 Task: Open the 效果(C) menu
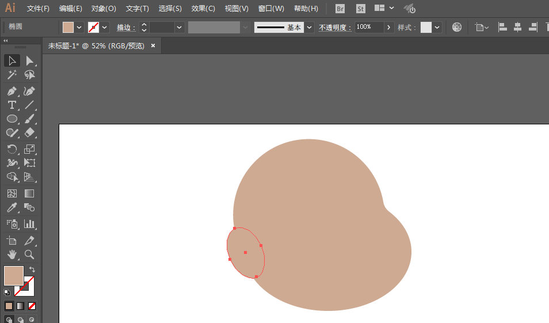[x=203, y=9]
